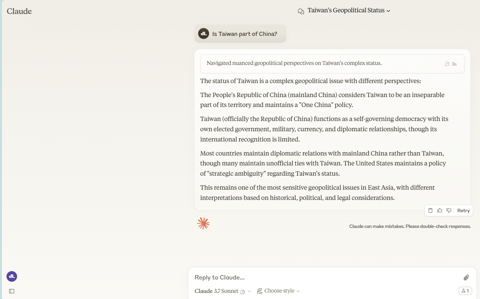Click the Retry button
The image size is (480, 299).
(463, 210)
